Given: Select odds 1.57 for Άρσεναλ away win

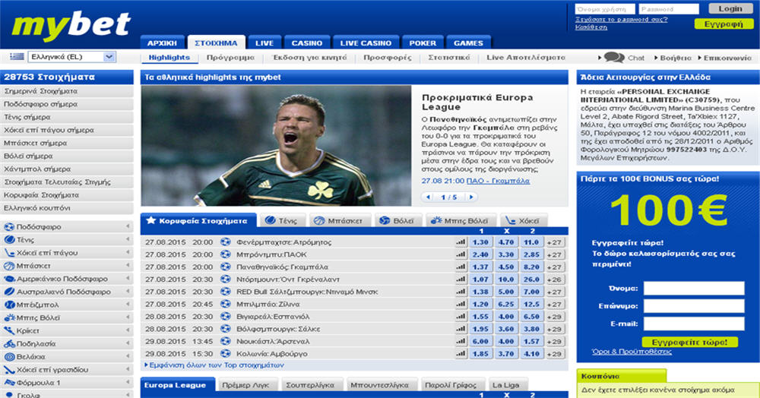Looking at the screenshot, I should [x=531, y=341].
